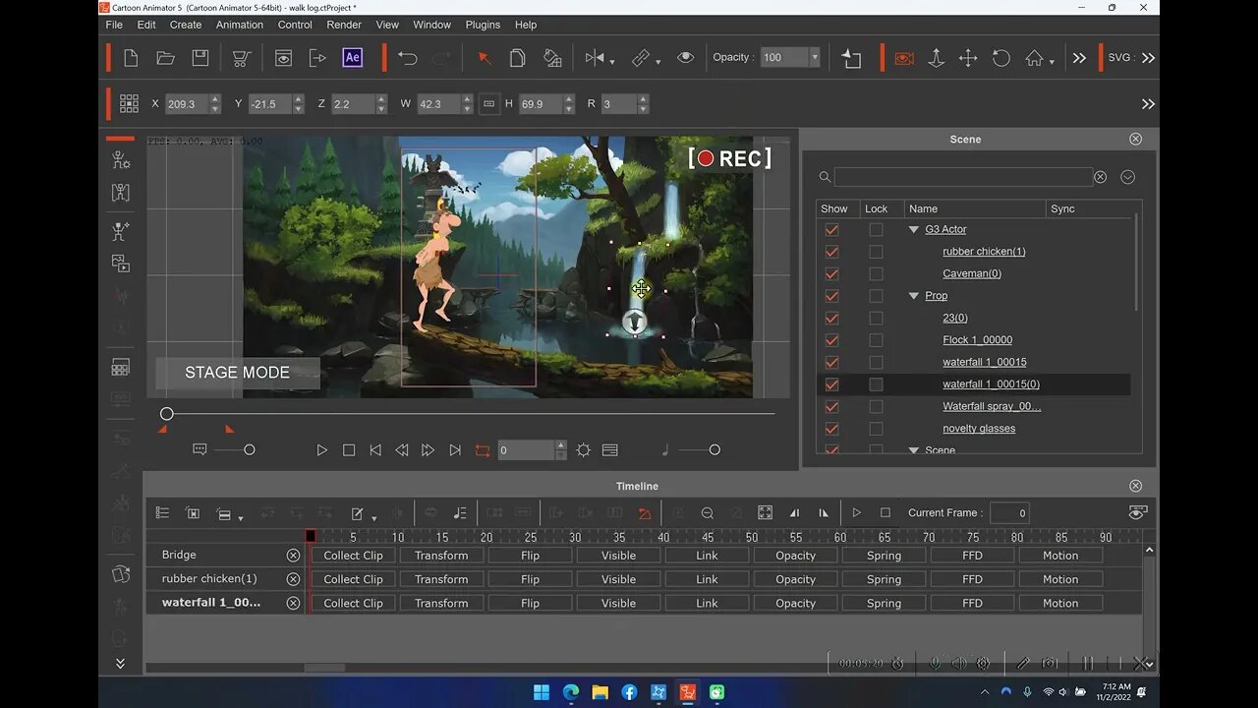Image resolution: width=1258 pixels, height=708 pixels.
Task: Toggle the width-height aspect lock icon
Action: pos(489,103)
